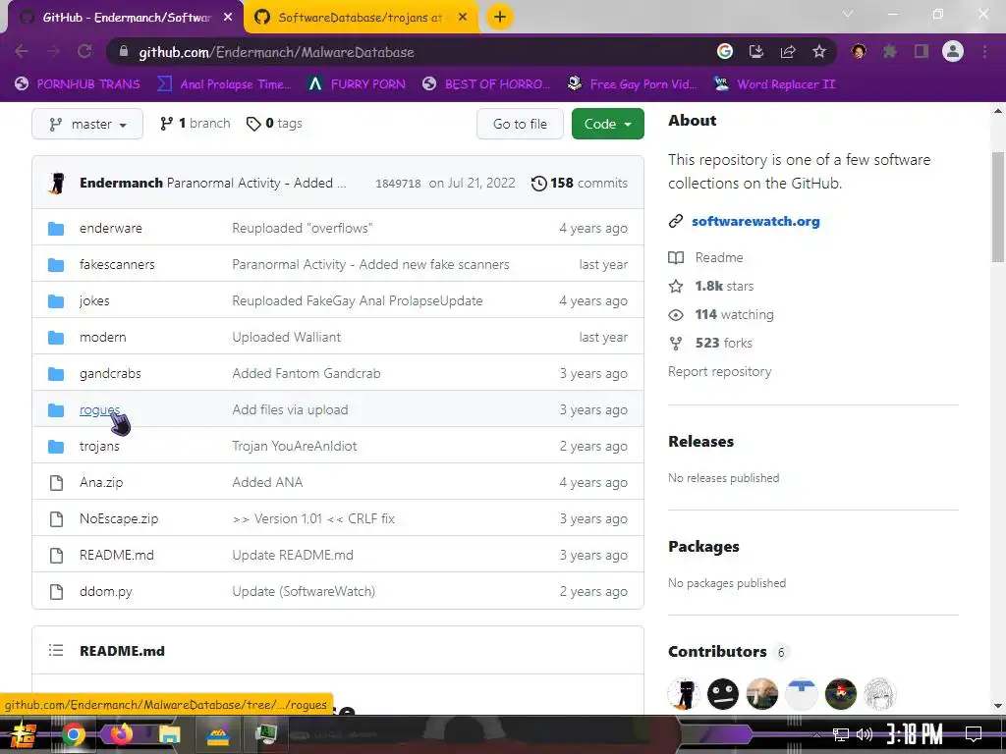1006x754 pixels.
Task: Open a new tab with plus button
Action: pyautogui.click(x=500, y=18)
